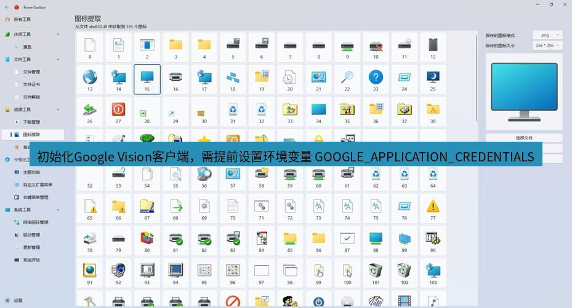The height and width of the screenshot is (308, 572).
Task: Collapse the 资源工具 sidebar group
Action: click(58, 110)
